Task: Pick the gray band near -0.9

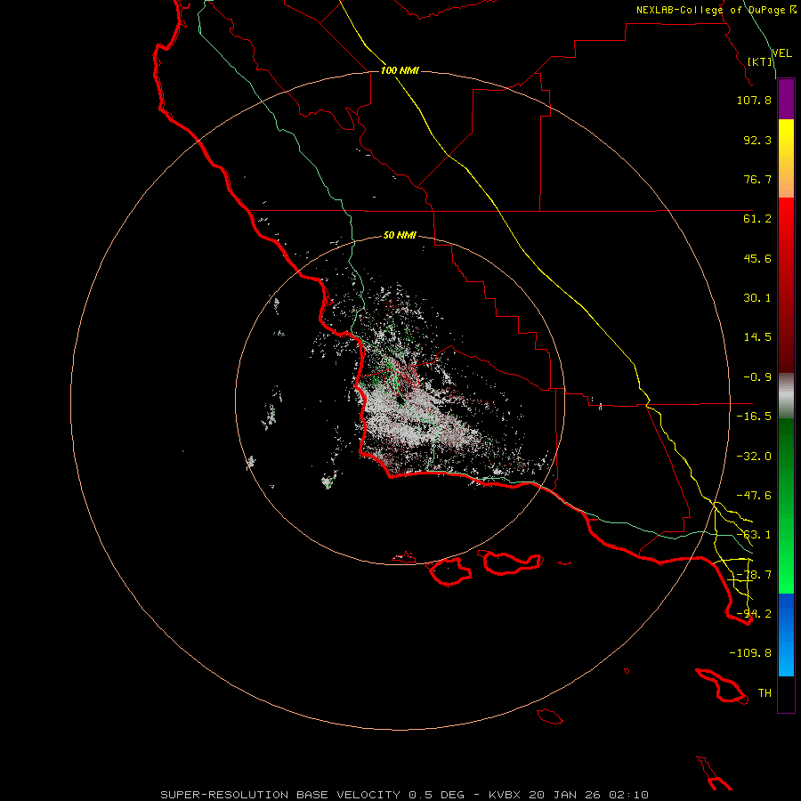Action: pyautogui.click(x=786, y=395)
